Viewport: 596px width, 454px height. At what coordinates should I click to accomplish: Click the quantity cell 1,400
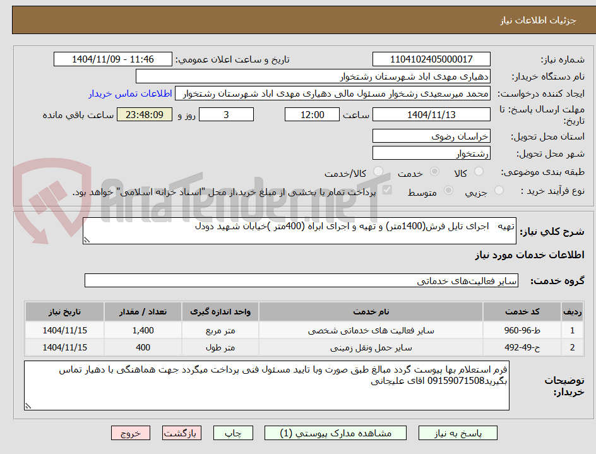coord(143,330)
